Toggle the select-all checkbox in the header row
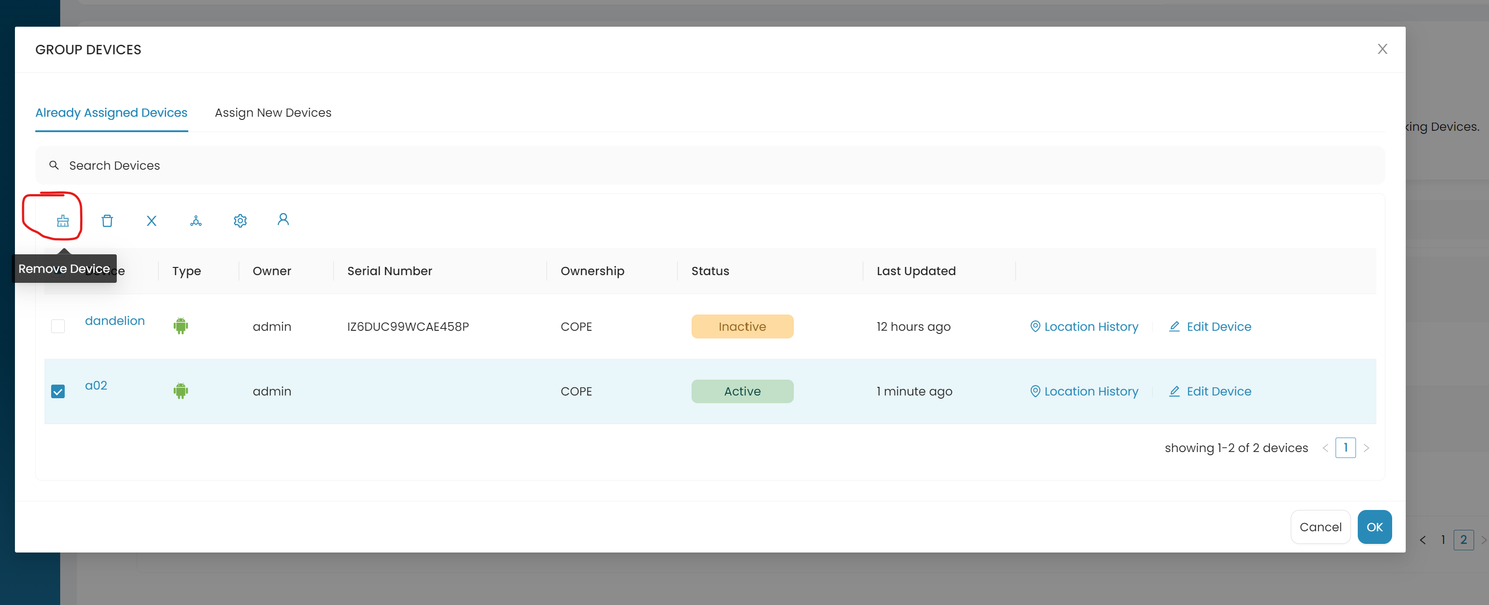 point(58,271)
